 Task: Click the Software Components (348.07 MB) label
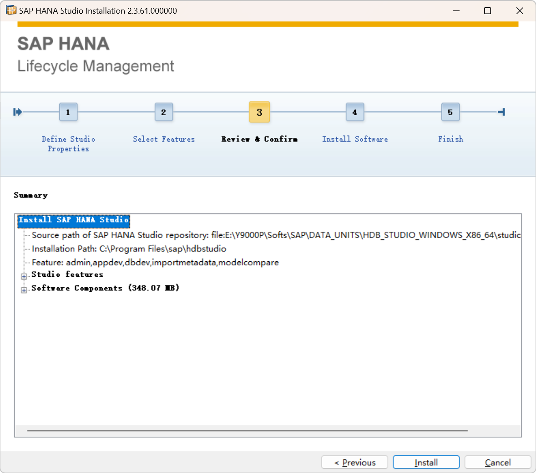pyautogui.click(x=105, y=288)
